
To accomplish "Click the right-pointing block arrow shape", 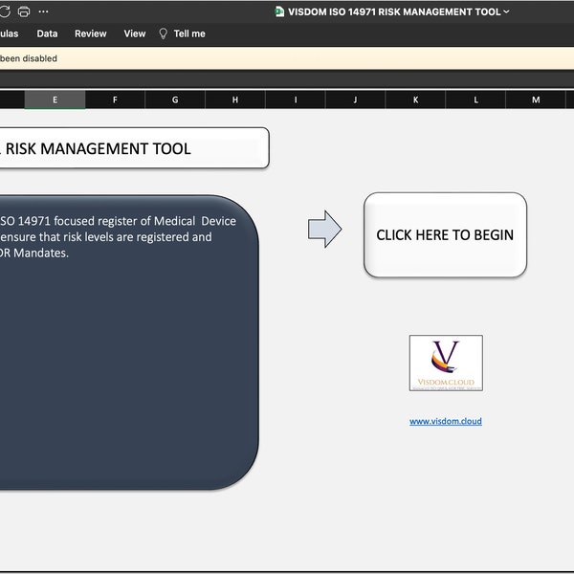I will (x=324, y=230).
